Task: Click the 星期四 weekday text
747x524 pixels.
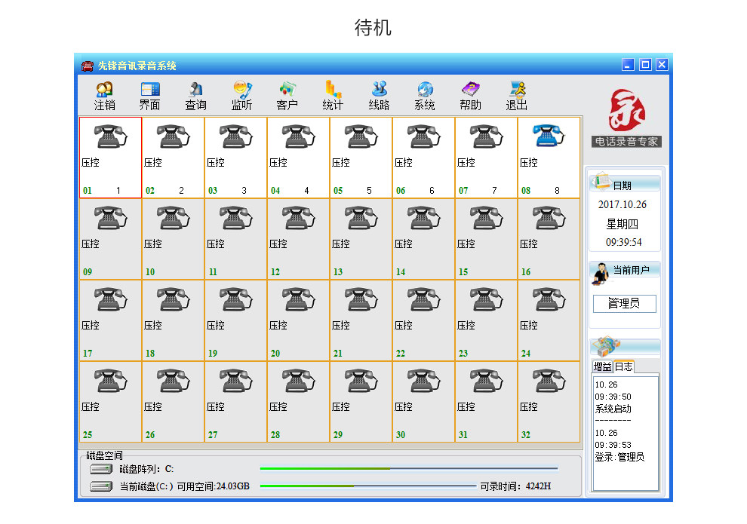Action: (x=622, y=224)
